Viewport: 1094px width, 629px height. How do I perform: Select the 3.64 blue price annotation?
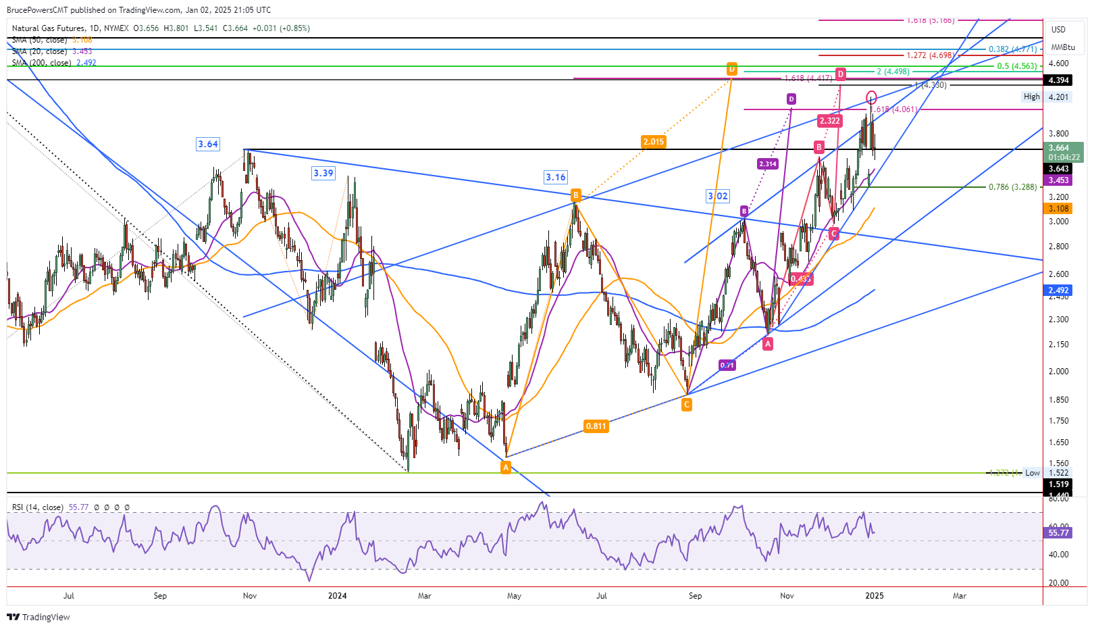point(208,144)
